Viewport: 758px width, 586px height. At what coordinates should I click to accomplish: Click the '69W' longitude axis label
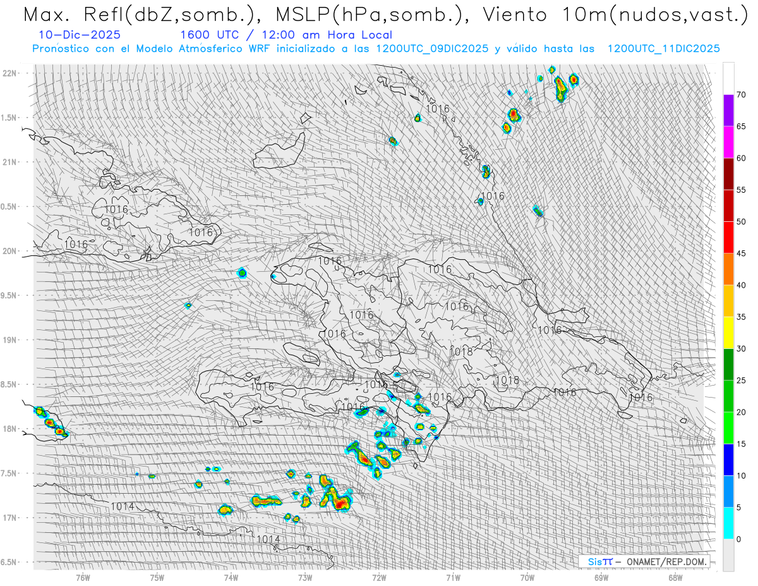click(601, 577)
